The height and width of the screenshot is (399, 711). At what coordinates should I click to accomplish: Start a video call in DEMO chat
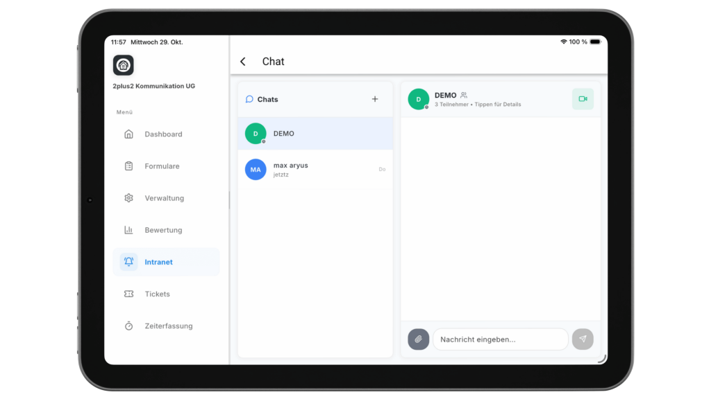pos(583,99)
